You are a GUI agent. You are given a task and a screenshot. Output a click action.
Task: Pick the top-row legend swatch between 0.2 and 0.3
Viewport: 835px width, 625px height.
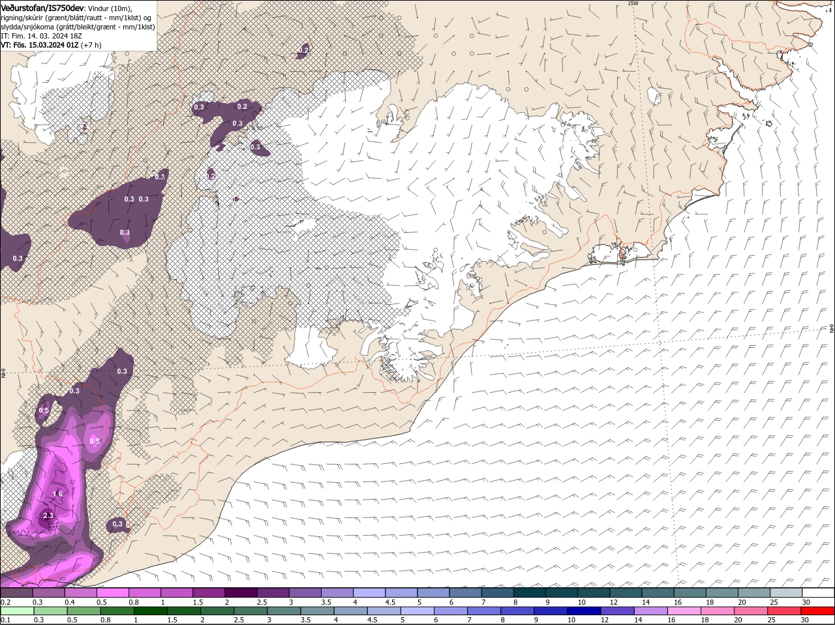[16, 592]
